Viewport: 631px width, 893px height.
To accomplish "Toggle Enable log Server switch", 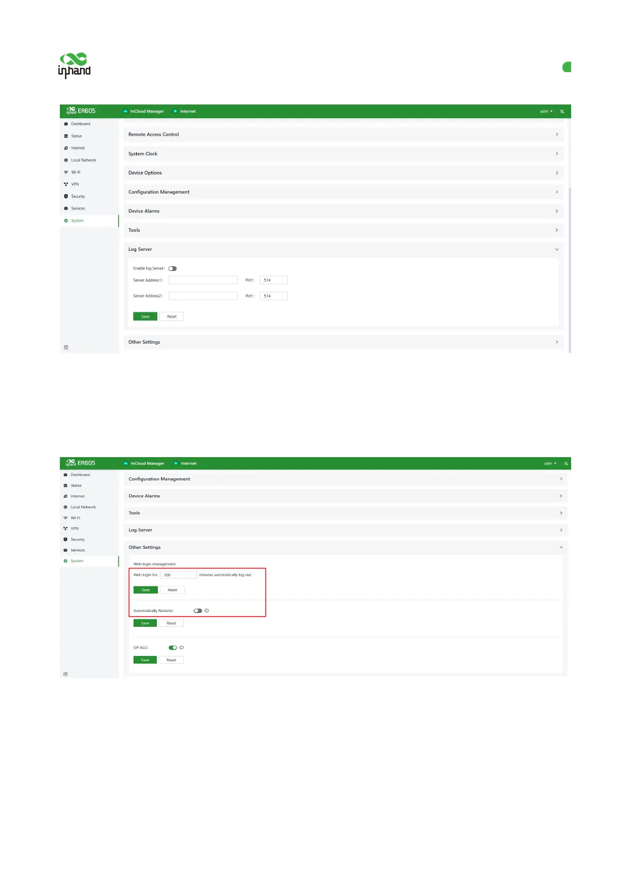I will pos(173,269).
